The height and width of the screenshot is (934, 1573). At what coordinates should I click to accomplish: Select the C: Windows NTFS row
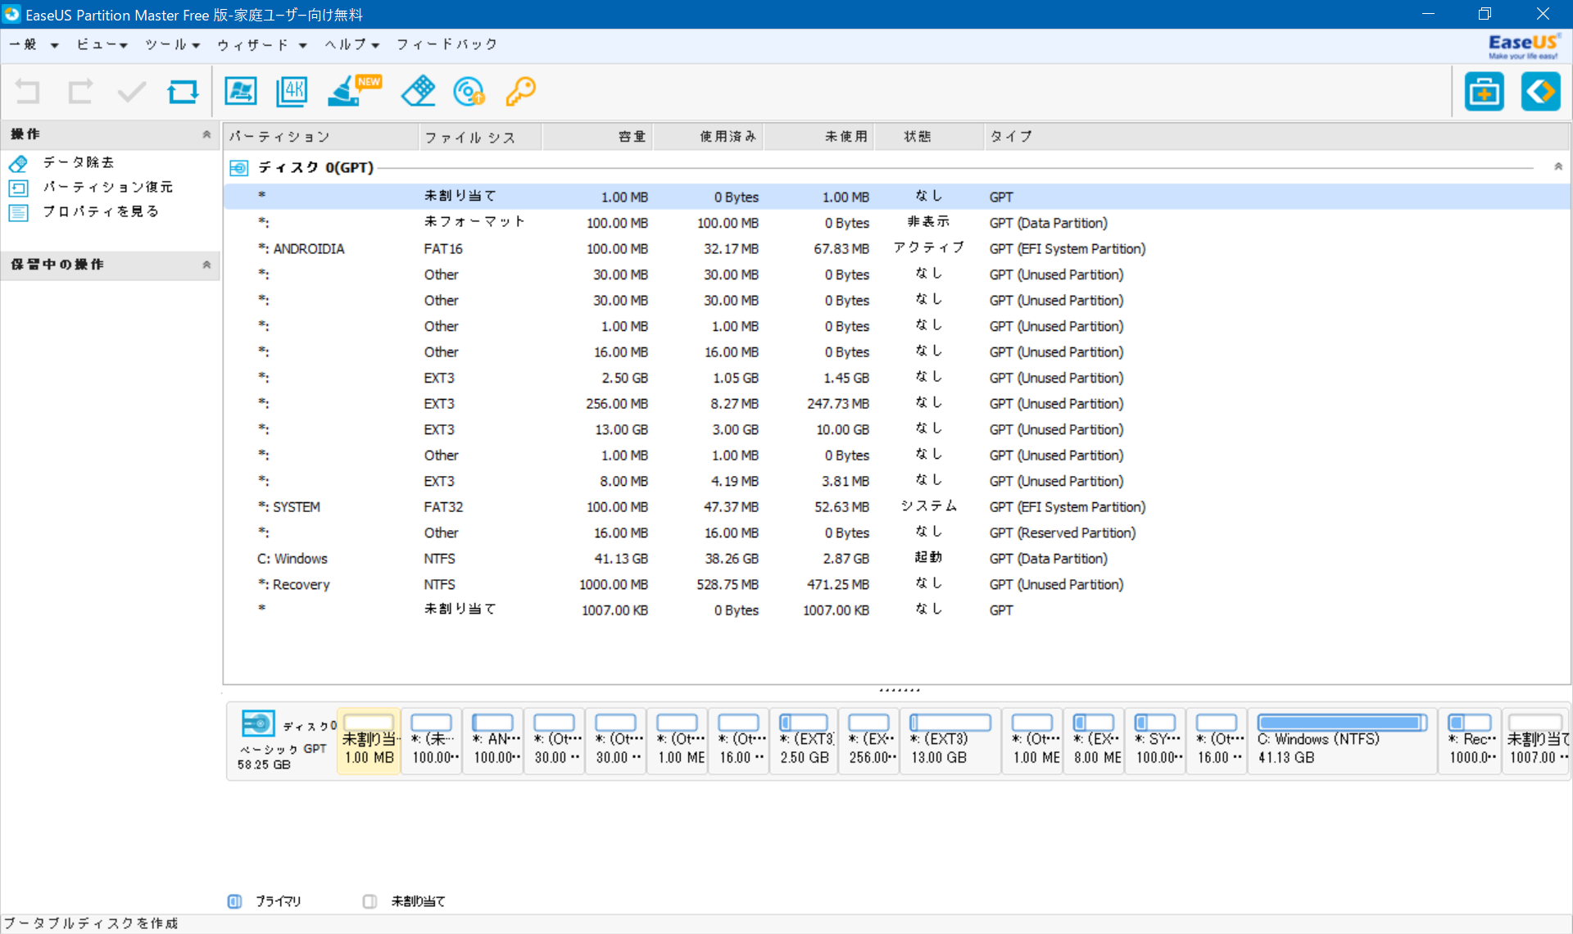pyautogui.click(x=896, y=559)
